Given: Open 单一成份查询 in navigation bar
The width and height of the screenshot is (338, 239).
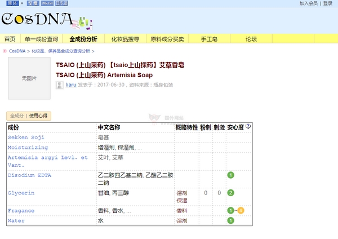Looking at the screenshot, I should [x=41, y=39].
